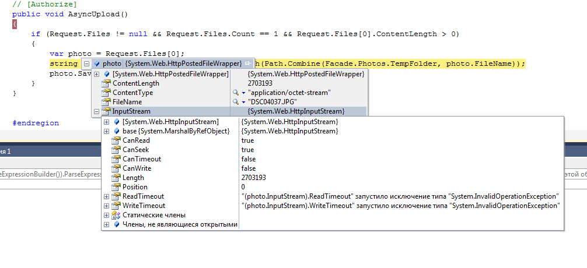The width and height of the screenshot is (587, 268).
Task: Select the Position row label
Action: (135, 187)
